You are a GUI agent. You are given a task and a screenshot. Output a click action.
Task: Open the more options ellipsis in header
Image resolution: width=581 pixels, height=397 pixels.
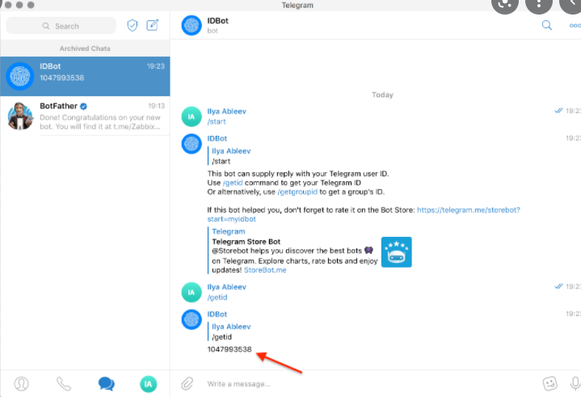[x=575, y=26]
